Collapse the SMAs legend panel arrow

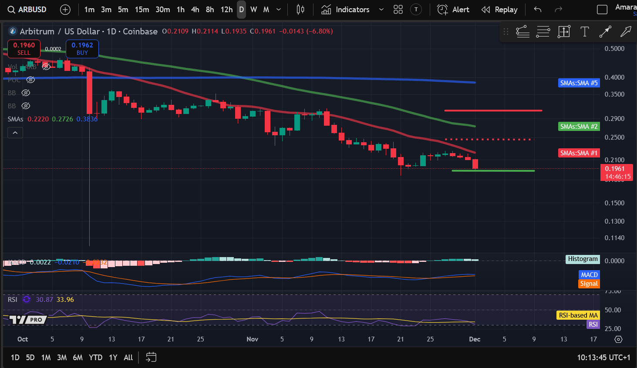coord(15,132)
